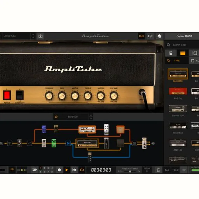
Task: Switch to the cabinet speaker gear tab
Action: click(x=195, y=53)
